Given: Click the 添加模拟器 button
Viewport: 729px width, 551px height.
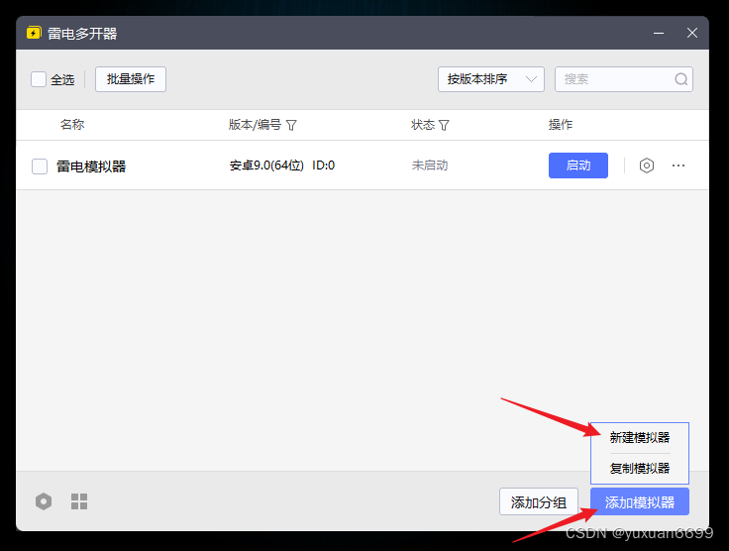Looking at the screenshot, I should click(x=640, y=501).
